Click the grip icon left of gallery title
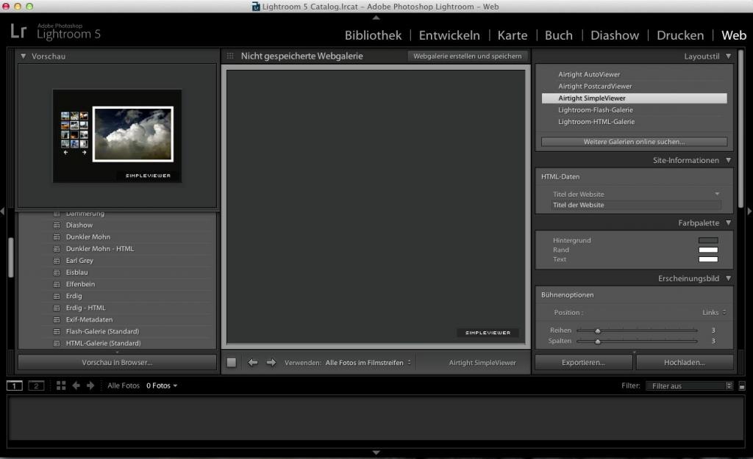The width and height of the screenshot is (753, 459). tap(230, 56)
